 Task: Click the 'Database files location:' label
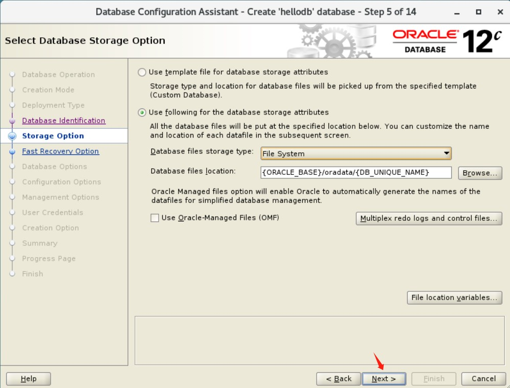(193, 171)
